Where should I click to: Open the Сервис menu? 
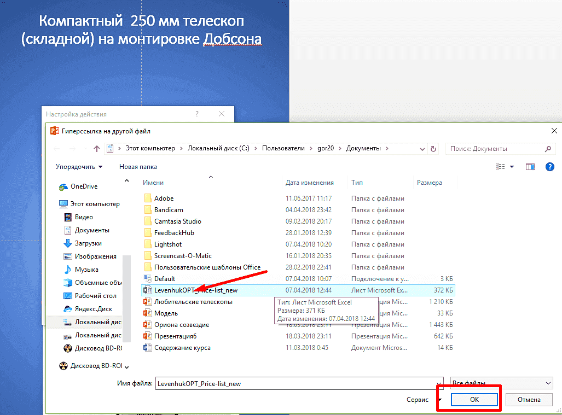click(418, 400)
